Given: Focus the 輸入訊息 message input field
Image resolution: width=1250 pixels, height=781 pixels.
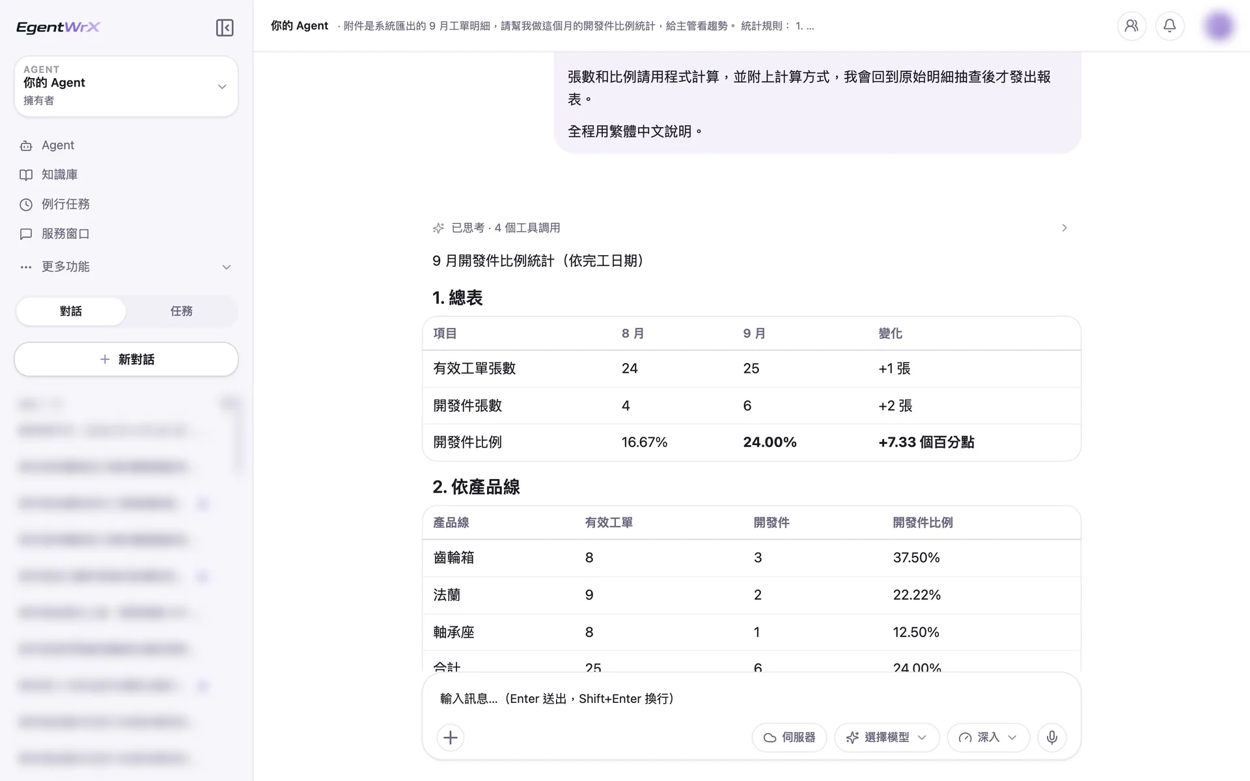Looking at the screenshot, I should (x=751, y=698).
